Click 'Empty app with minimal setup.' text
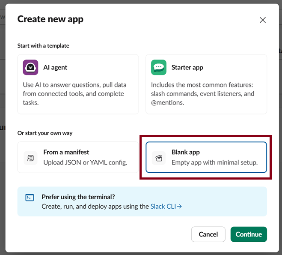This screenshot has width=282, height=255. point(214,162)
